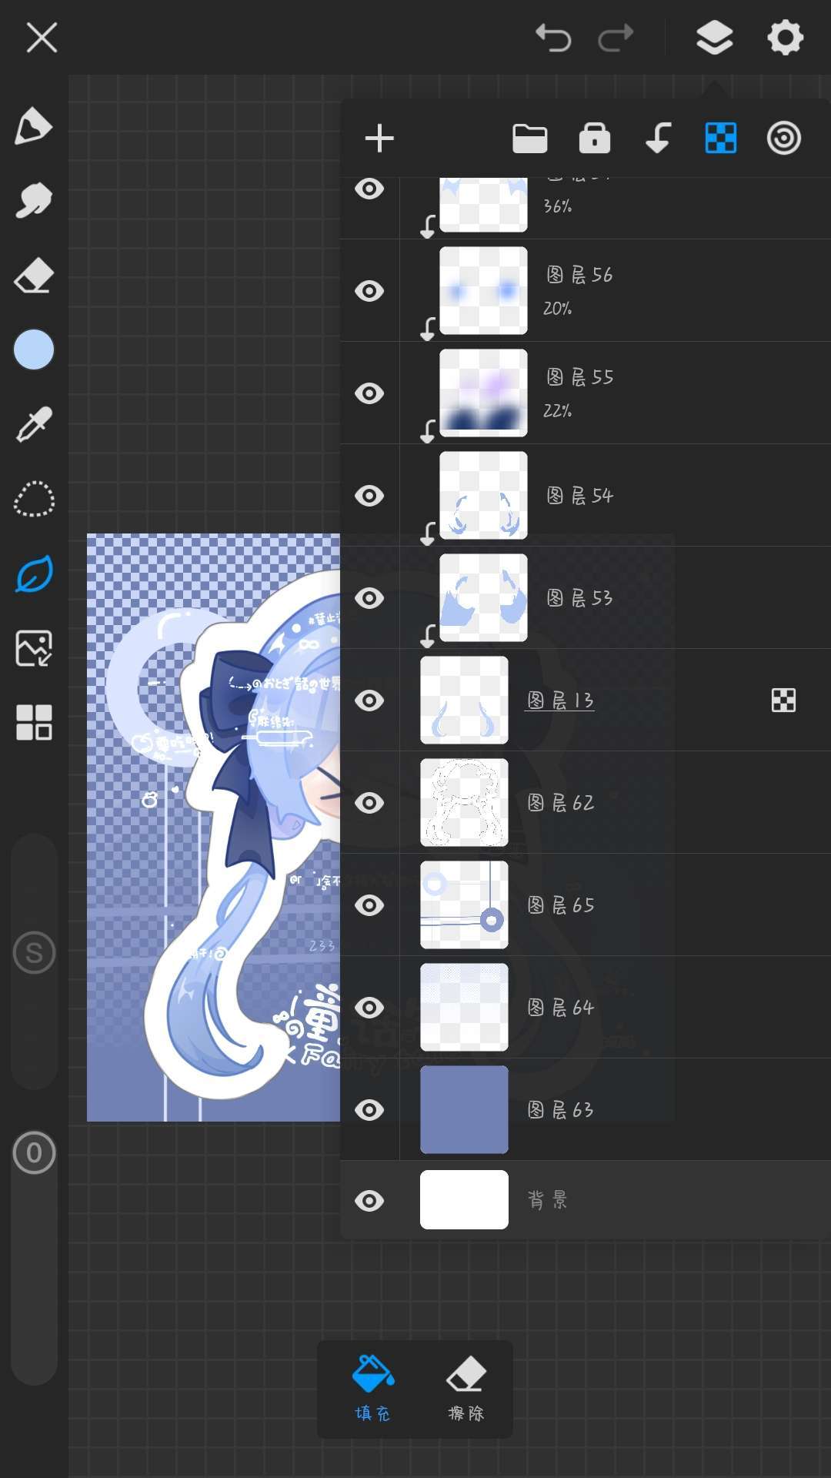Activate the lasso selection tool
Image resolution: width=831 pixels, height=1478 pixels.
point(34,499)
